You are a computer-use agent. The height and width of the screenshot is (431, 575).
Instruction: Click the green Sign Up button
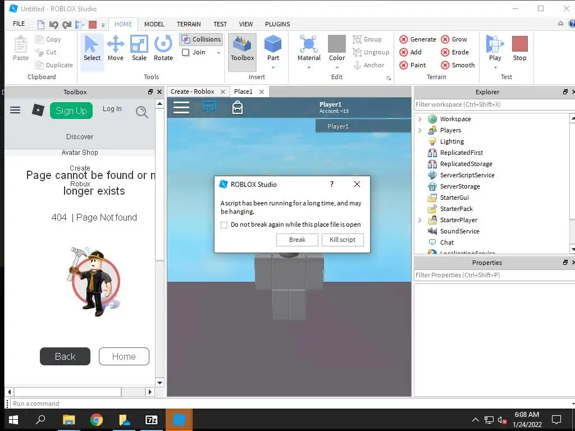71,111
